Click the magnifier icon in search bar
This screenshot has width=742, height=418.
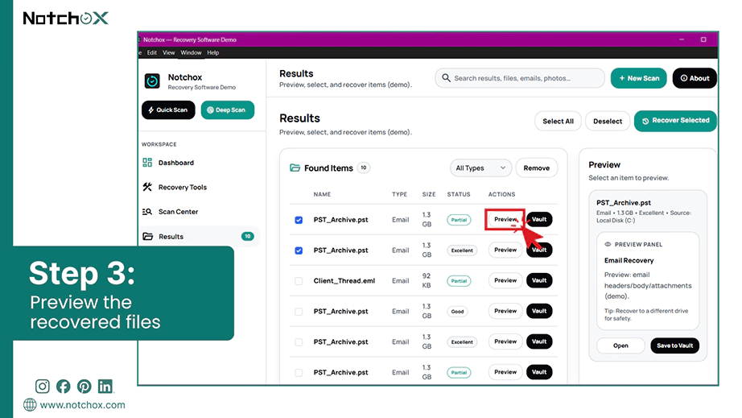coord(446,77)
